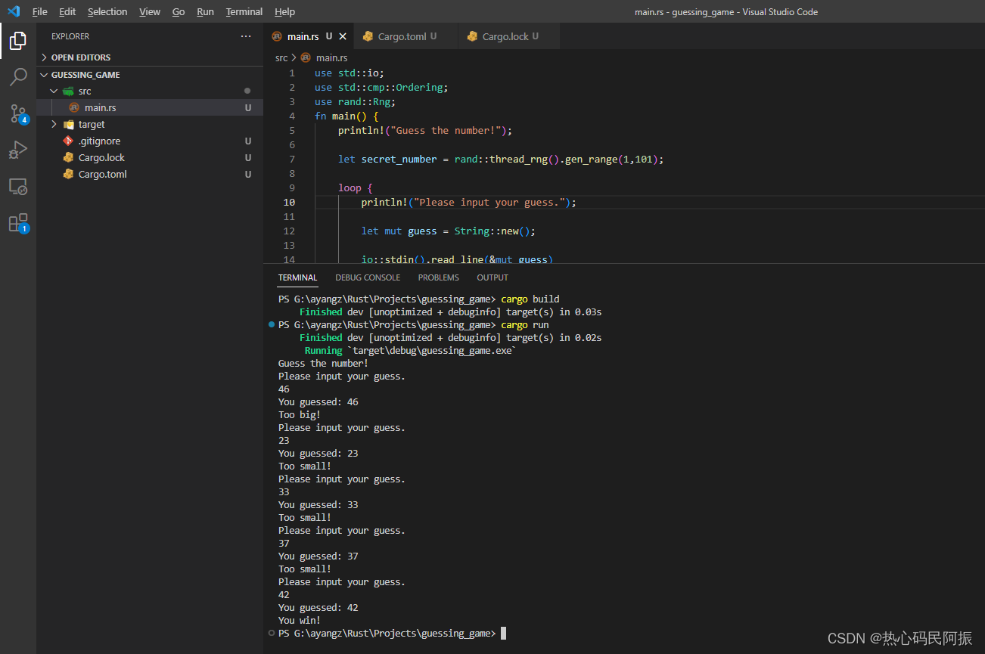Select the OUTPUT panel tab
The width and height of the screenshot is (985, 654).
click(x=492, y=277)
